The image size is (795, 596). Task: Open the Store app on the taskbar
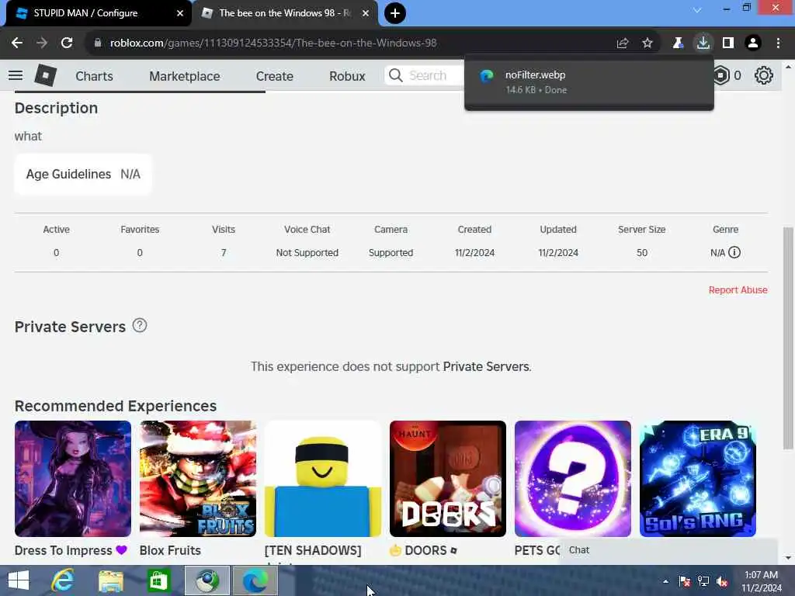point(158,580)
